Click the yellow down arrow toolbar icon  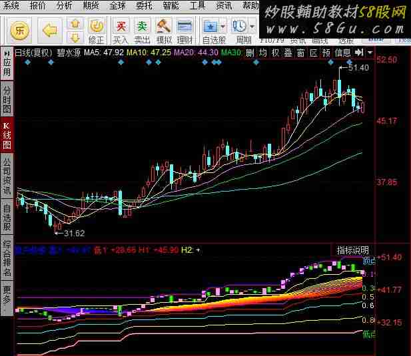75,39
